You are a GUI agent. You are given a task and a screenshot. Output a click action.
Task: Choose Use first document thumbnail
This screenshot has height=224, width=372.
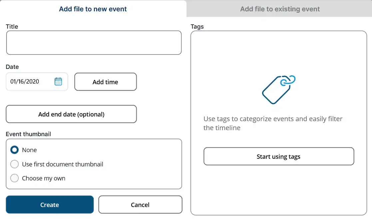(x=15, y=164)
